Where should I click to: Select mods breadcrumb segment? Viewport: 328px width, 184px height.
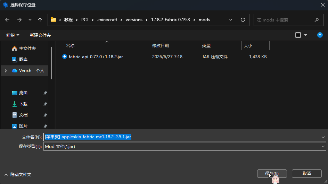pyautogui.click(x=204, y=20)
